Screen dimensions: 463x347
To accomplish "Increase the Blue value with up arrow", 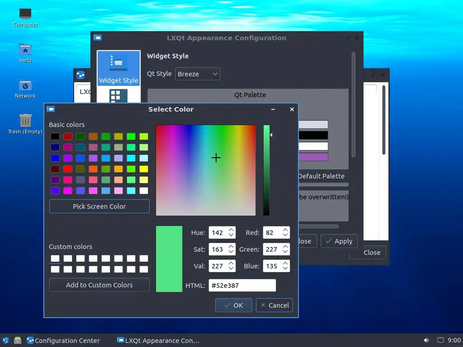I will [285, 263].
